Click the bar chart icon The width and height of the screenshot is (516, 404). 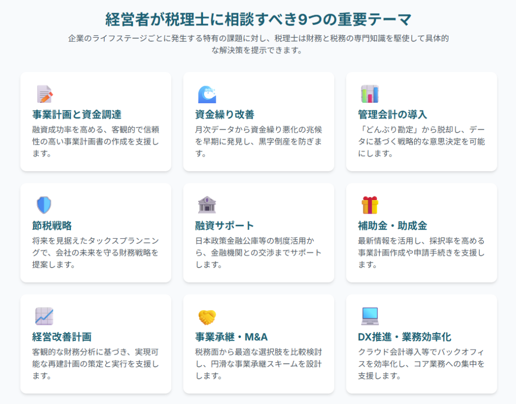(x=369, y=94)
